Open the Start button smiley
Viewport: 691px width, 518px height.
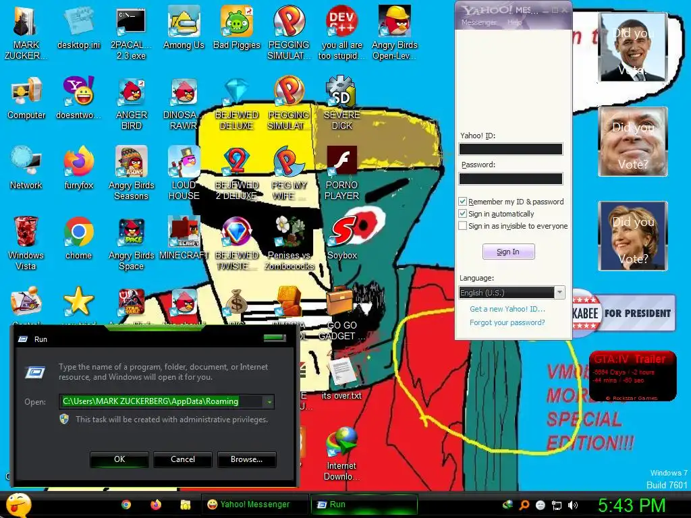tap(18, 505)
